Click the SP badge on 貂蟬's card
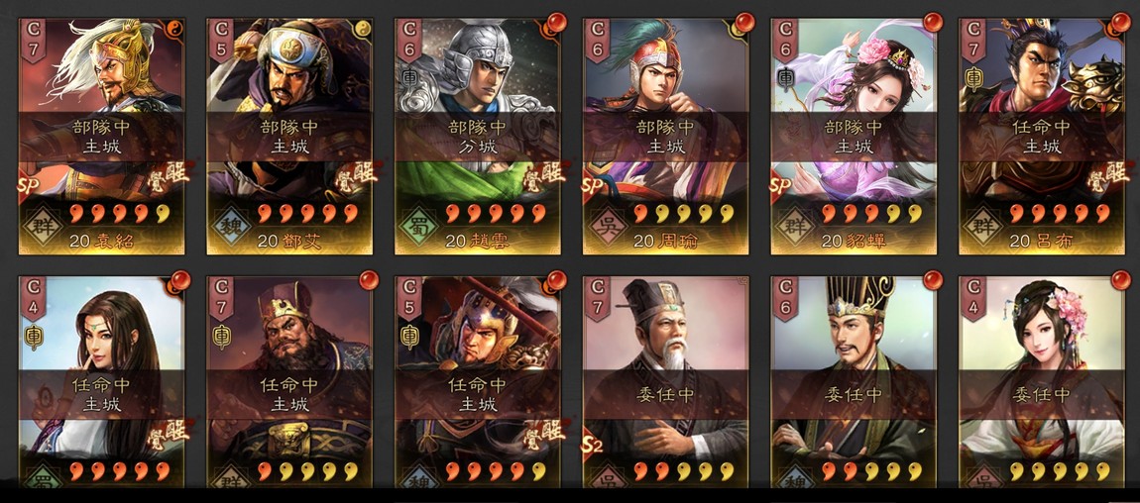Image resolution: width=1140 pixels, height=503 pixels. [781, 188]
